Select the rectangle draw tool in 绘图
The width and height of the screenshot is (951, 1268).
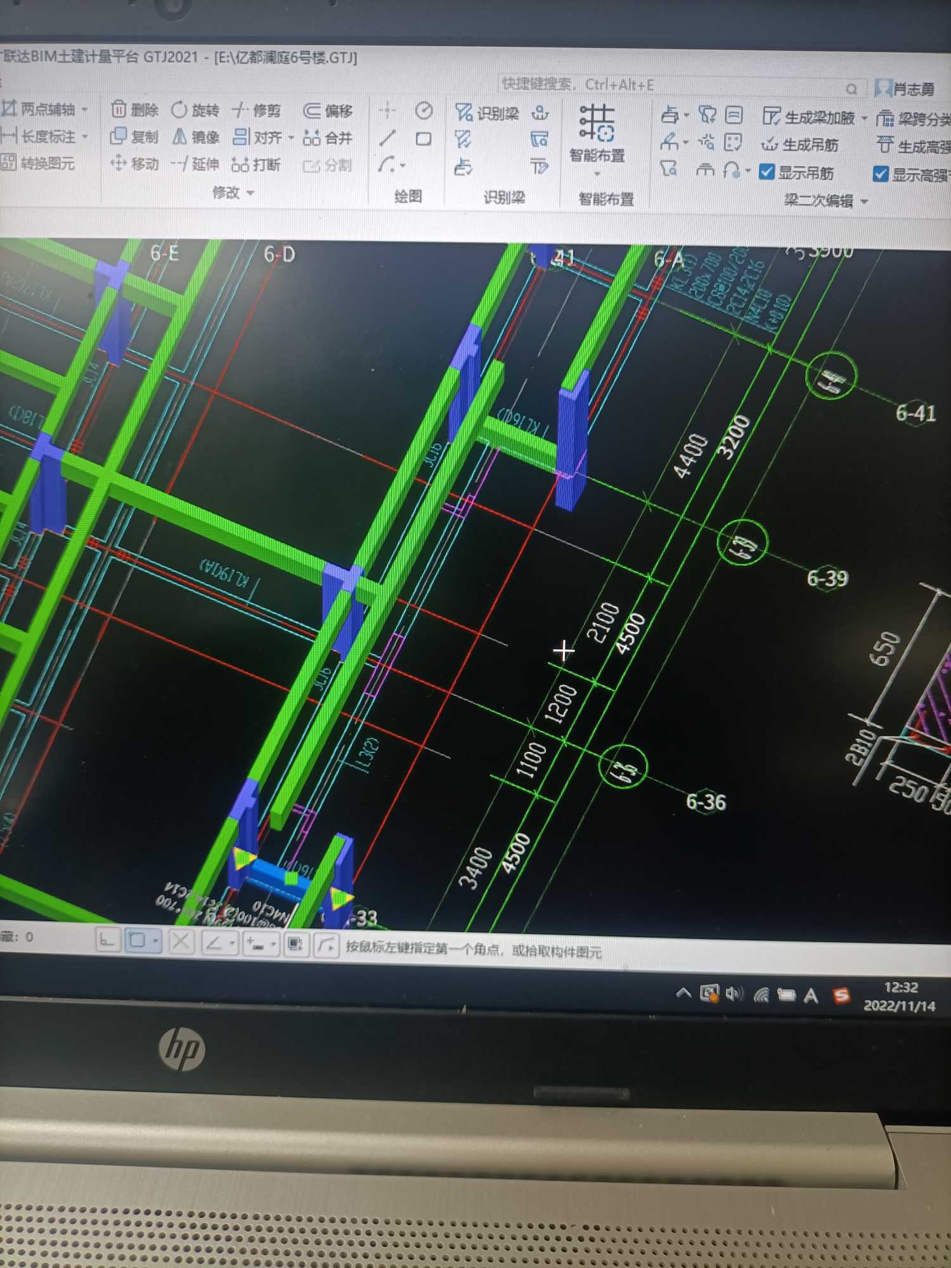tap(424, 139)
